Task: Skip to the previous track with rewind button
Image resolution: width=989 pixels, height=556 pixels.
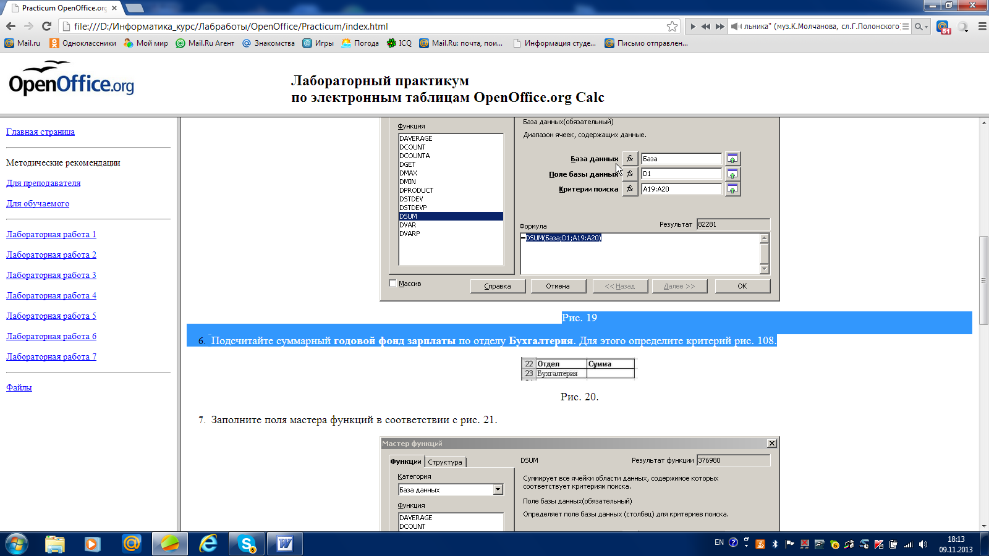Action: click(706, 27)
